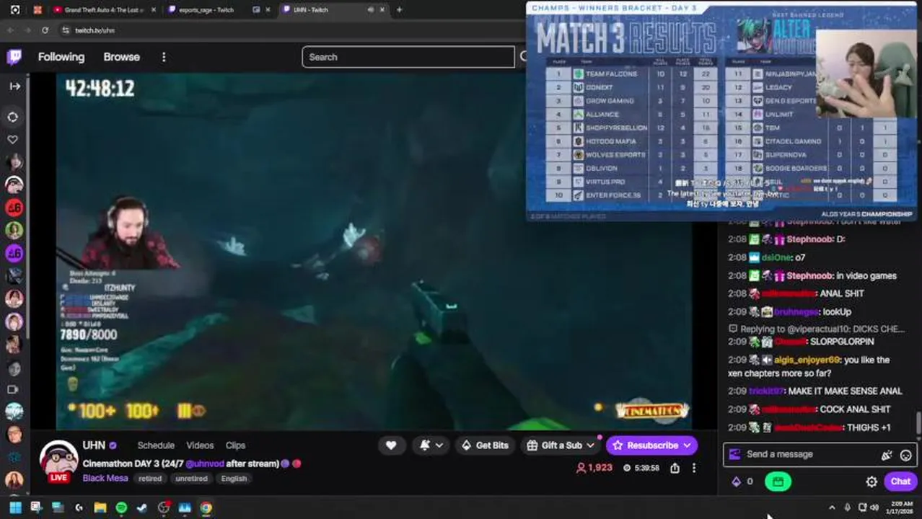
Task: Open the Clips tab of UHN channel
Action: pyautogui.click(x=235, y=445)
